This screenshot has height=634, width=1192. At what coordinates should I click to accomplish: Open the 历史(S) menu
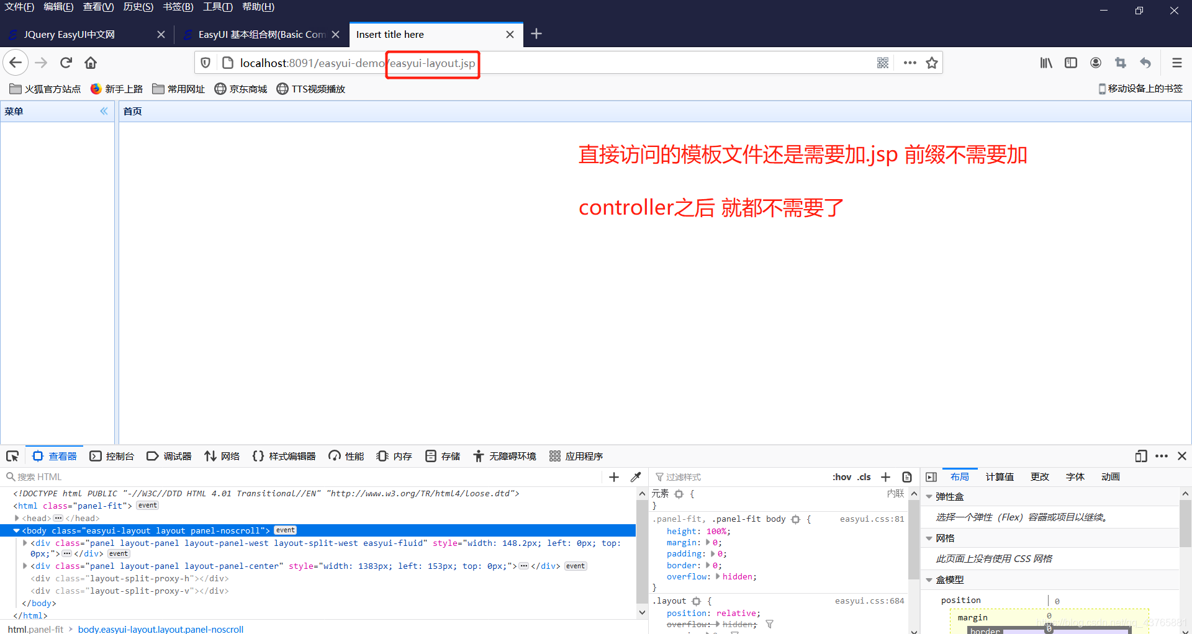[138, 7]
